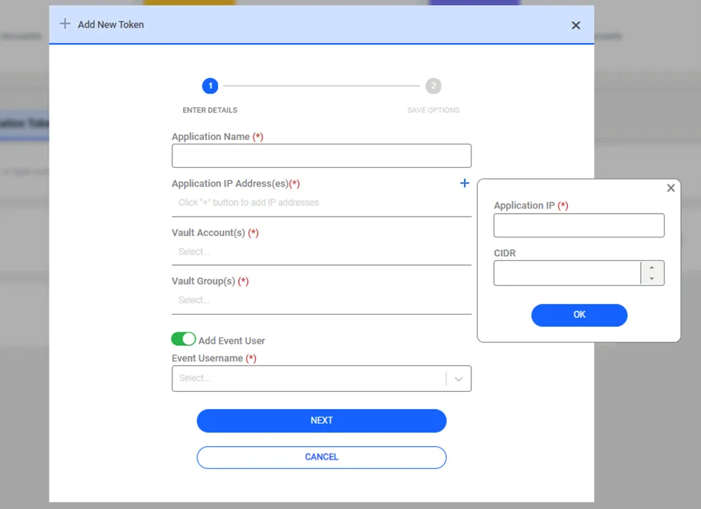Click inside the CIDR number field
Image resolution: width=701 pixels, height=509 pixels.
[x=567, y=273]
